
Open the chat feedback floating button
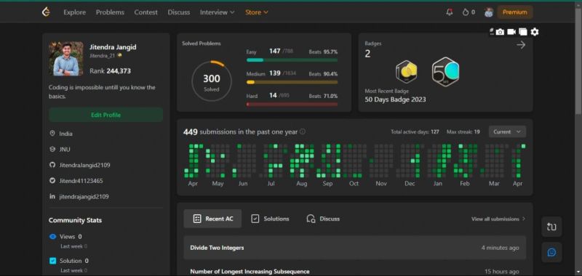551,252
